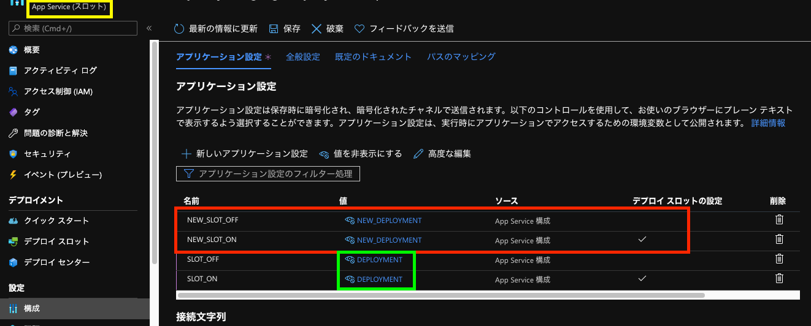
Task: Delete SLOT_OFF with its trash icon
Action: click(x=779, y=259)
